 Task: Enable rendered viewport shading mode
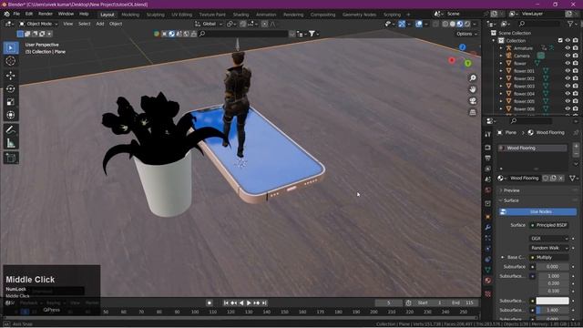(467, 24)
